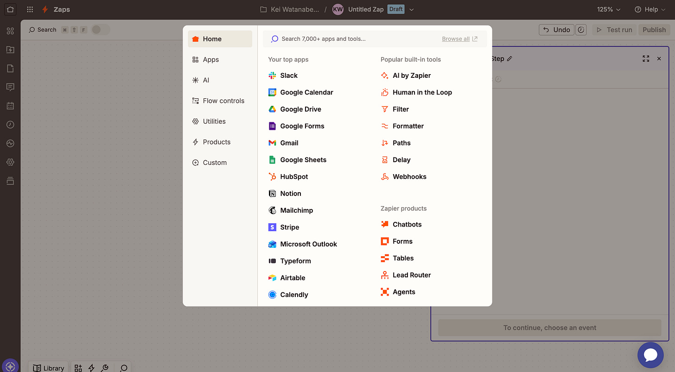The image size is (675, 372).
Task: Add a Filter step
Action: 395,109
